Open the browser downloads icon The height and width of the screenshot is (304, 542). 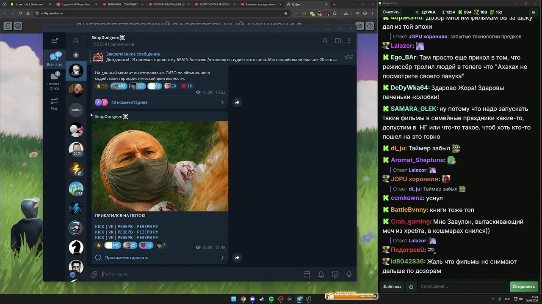tap(346, 13)
